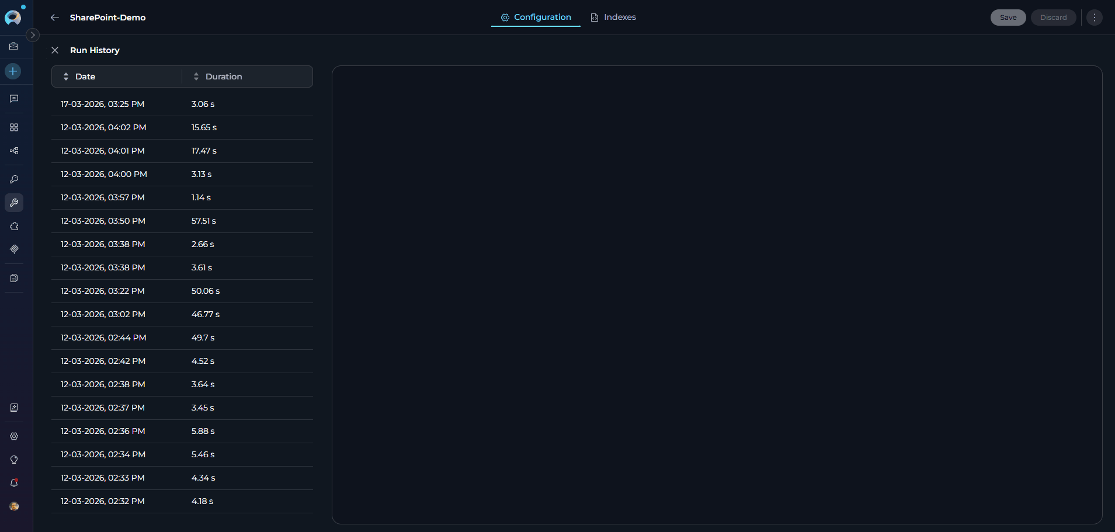Click the 46.77 s duration value
The image size is (1115, 532).
pos(206,314)
